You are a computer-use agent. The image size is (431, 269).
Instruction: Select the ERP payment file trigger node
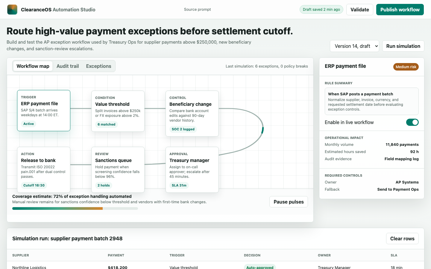[44, 111]
